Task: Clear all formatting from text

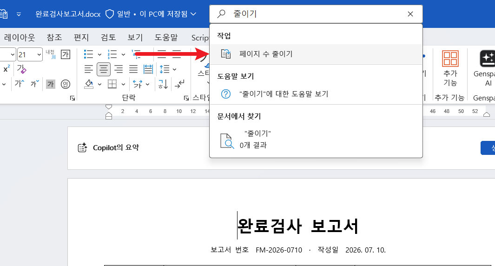Action: (21, 69)
